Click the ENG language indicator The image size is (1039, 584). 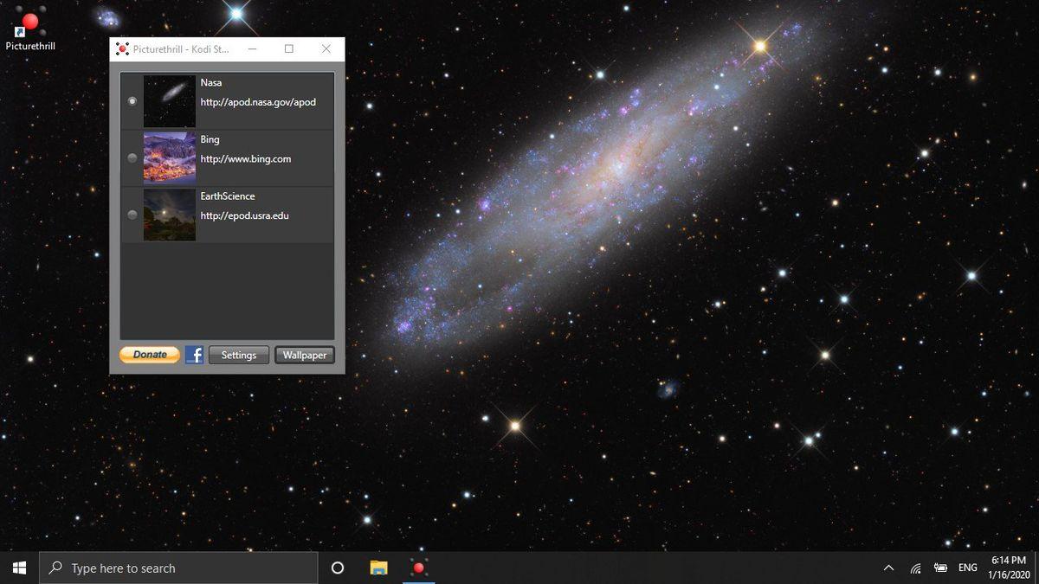pos(968,568)
